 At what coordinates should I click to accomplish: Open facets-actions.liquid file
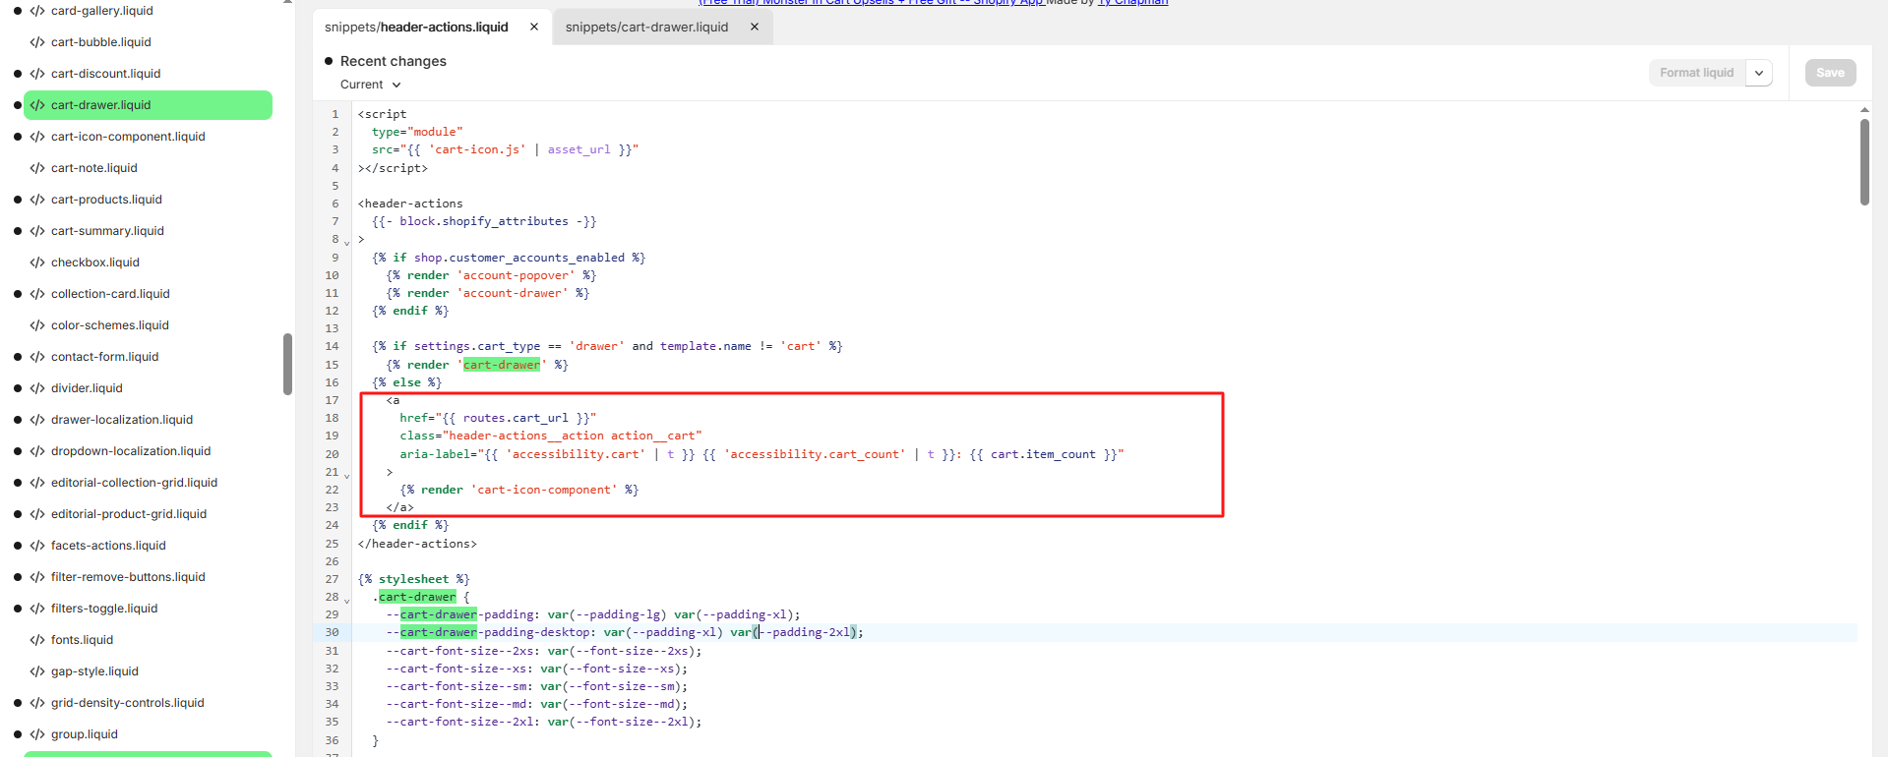(x=108, y=546)
